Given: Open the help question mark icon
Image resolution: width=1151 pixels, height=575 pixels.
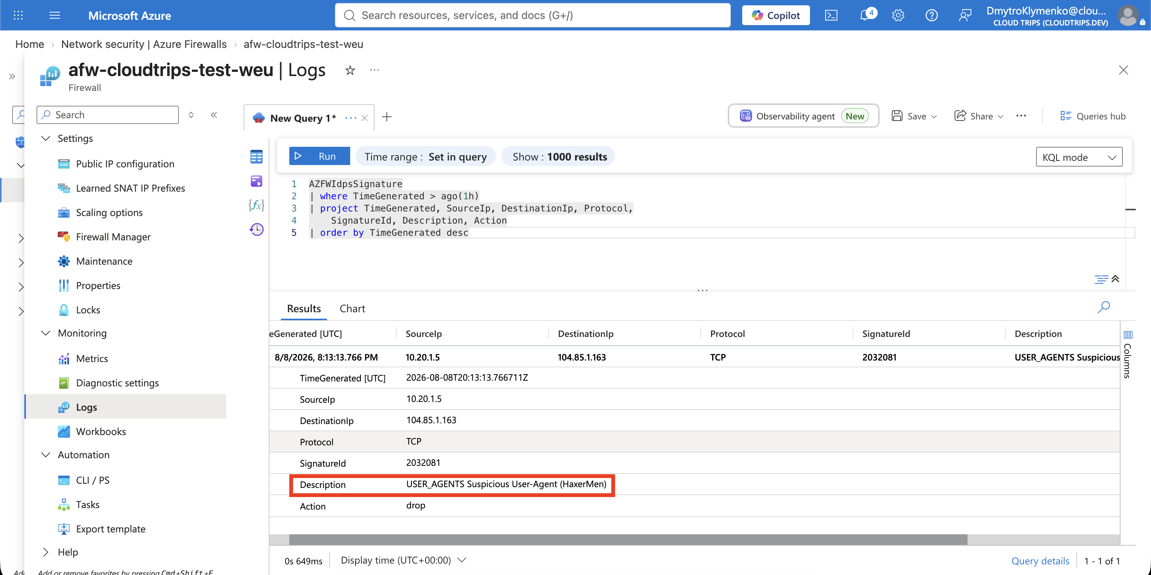Looking at the screenshot, I should [932, 15].
